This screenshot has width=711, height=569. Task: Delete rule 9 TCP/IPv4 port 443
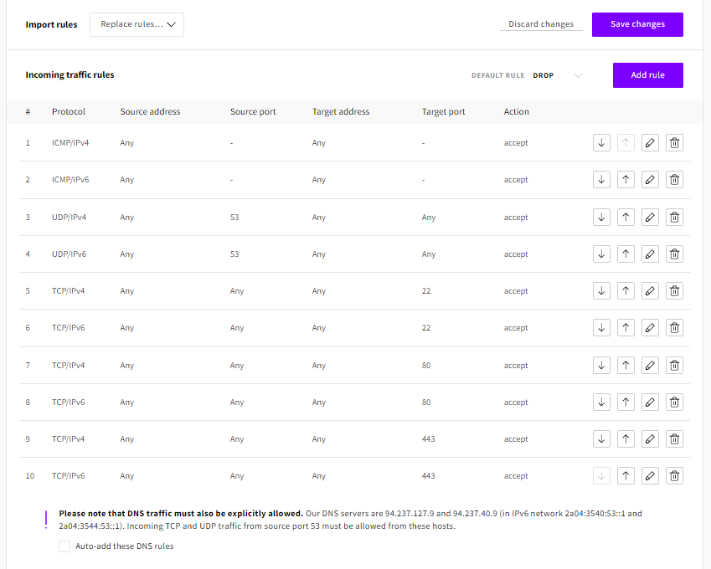coord(674,438)
